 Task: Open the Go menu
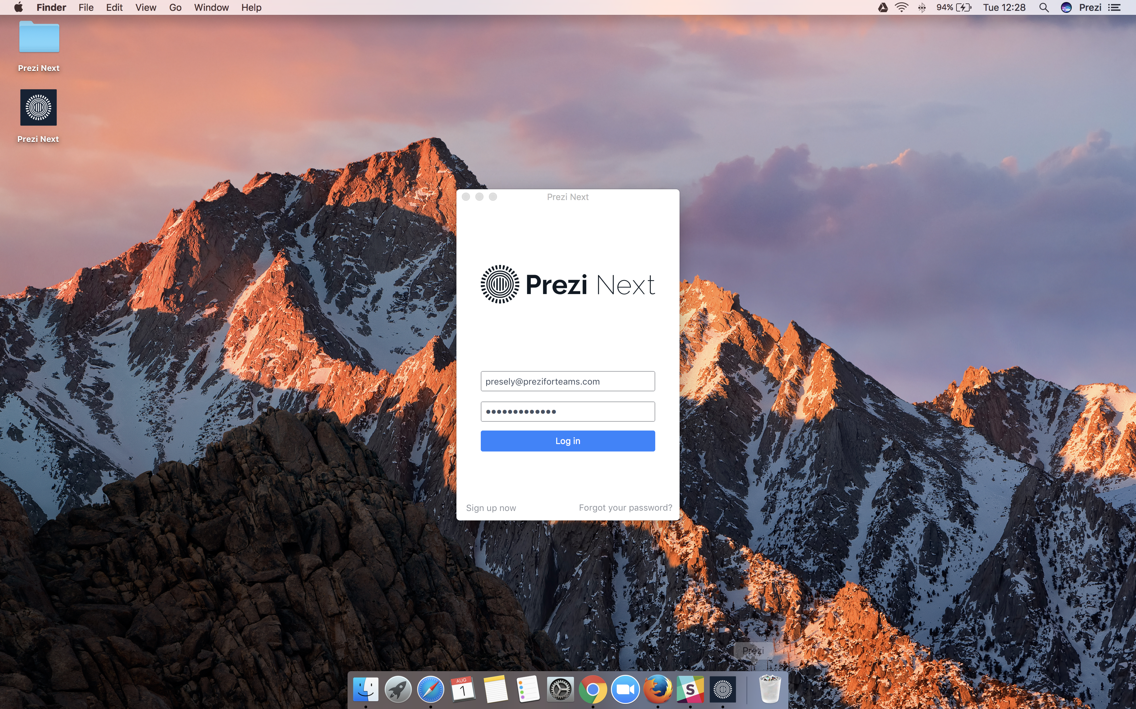(x=175, y=7)
